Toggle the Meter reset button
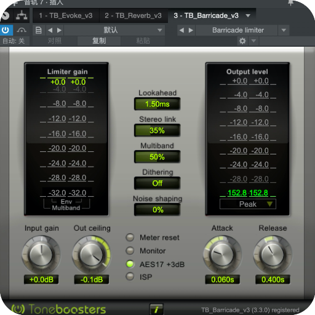 [x=130, y=237]
